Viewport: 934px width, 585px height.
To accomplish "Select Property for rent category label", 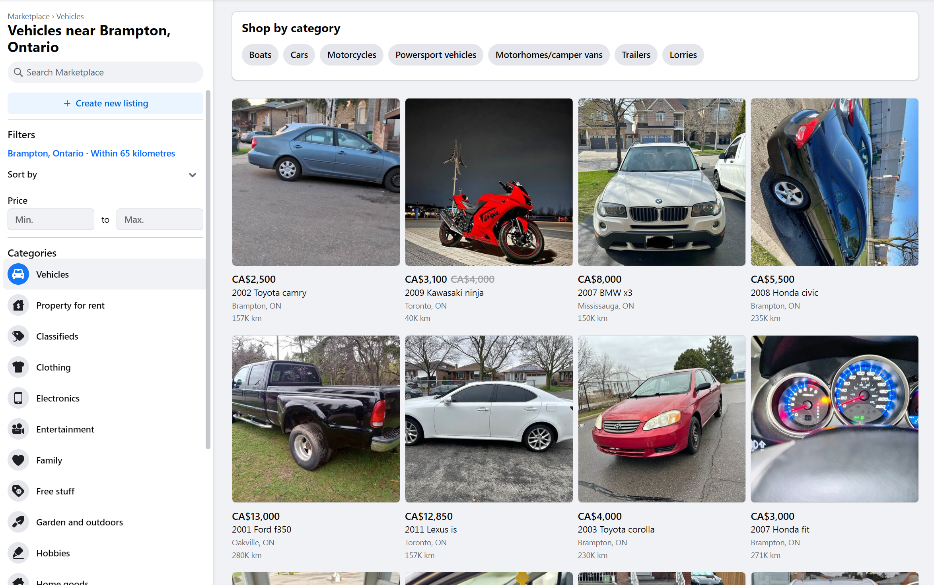I will pyautogui.click(x=70, y=305).
